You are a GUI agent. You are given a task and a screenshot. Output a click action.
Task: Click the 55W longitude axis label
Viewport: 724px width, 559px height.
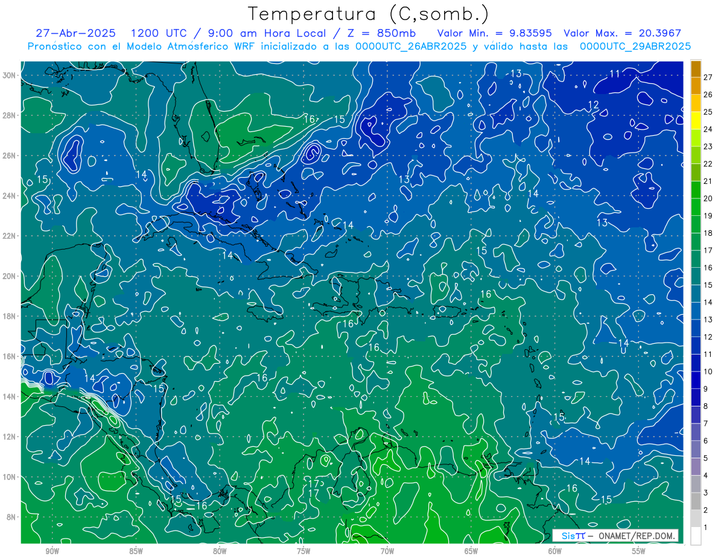(x=639, y=551)
